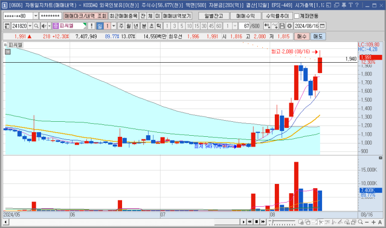Select the 분 minute period toggle
Viewport: 386px width, 228px height.
click(144, 26)
